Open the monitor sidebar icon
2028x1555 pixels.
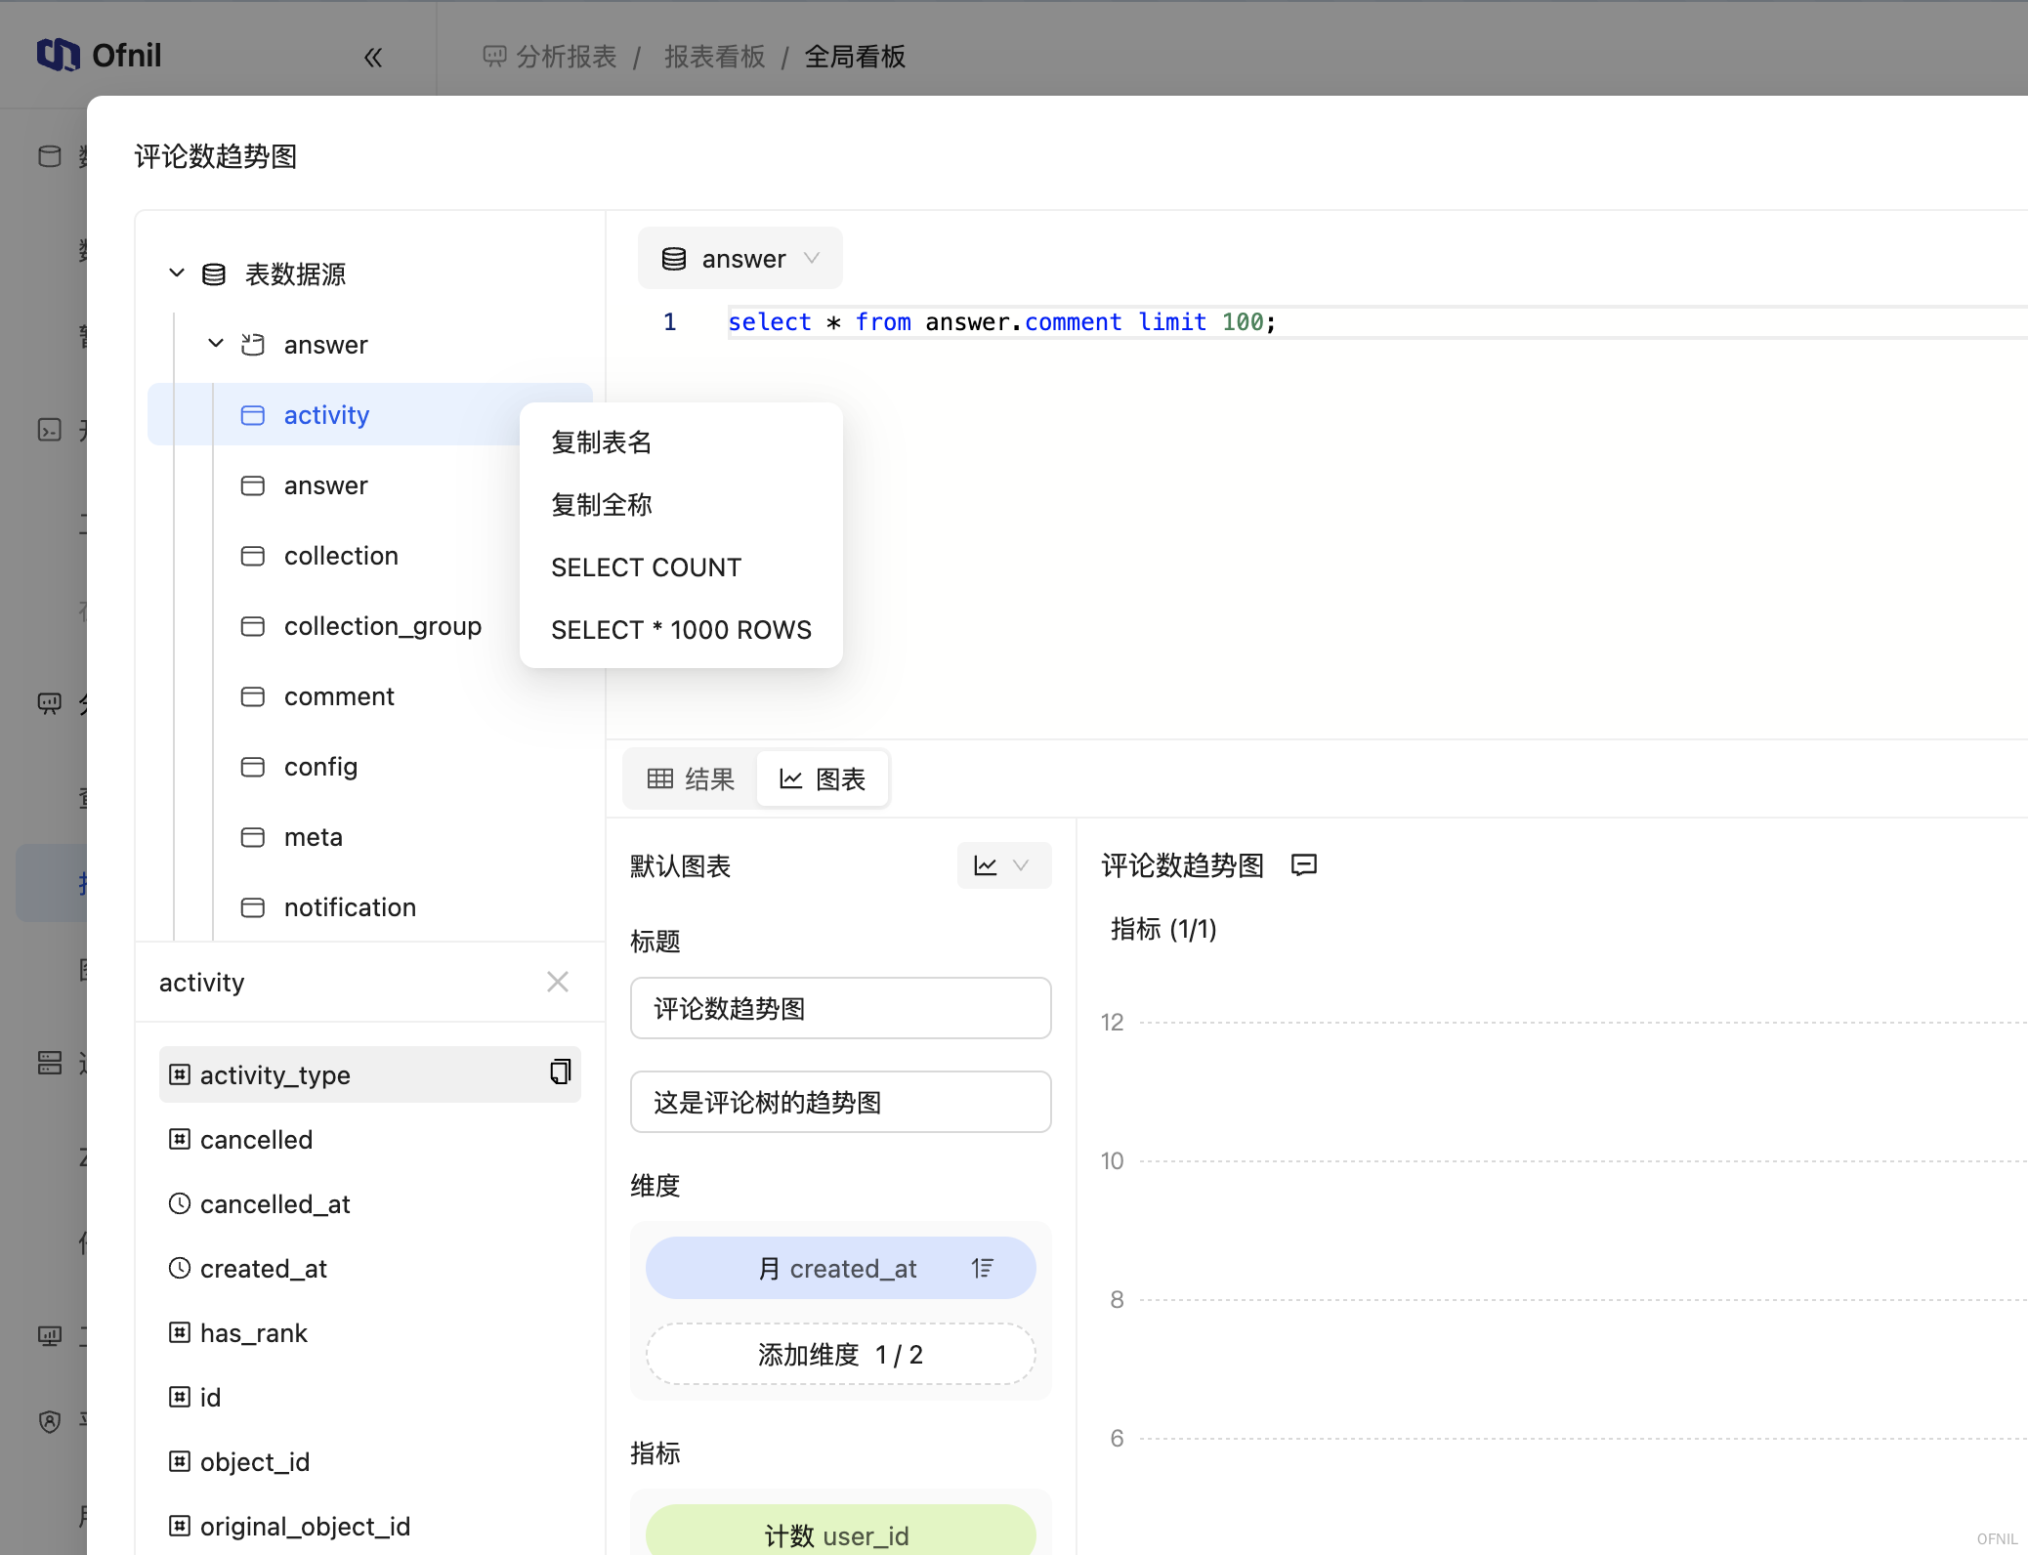point(50,1336)
